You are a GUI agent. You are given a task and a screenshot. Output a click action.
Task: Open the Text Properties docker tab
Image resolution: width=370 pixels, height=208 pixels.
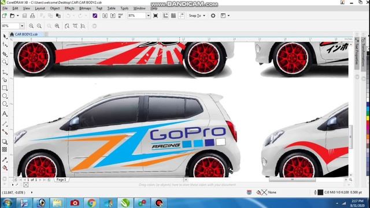(357, 54)
